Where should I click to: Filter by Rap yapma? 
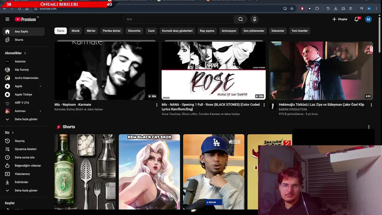click(x=207, y=31)
